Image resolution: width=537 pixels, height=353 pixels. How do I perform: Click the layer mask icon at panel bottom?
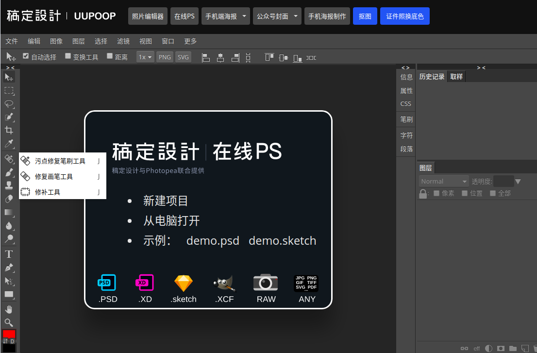(501, 348)
